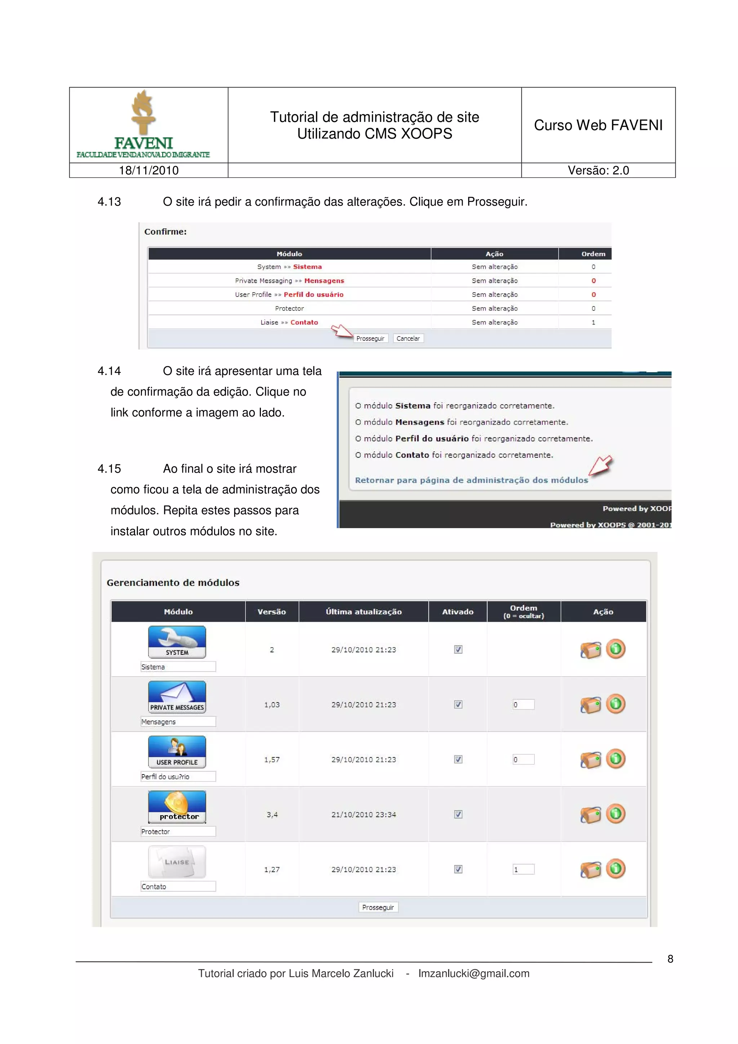Open the info icon for Sistema module
Viewport: 738px width, 1044px height.
tap(616, 649)
